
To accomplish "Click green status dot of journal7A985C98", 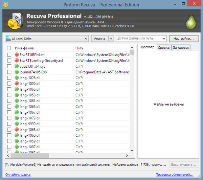I will click(17, 72).
